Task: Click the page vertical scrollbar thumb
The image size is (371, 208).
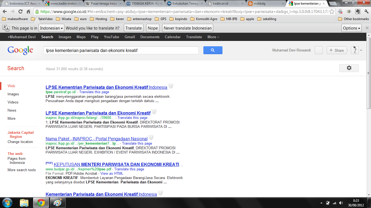Action: tap(369, 73)
